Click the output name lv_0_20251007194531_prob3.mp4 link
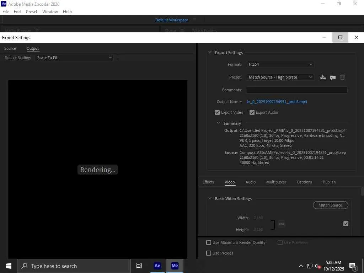Viewport: 364px width, 273px height. 277,102
